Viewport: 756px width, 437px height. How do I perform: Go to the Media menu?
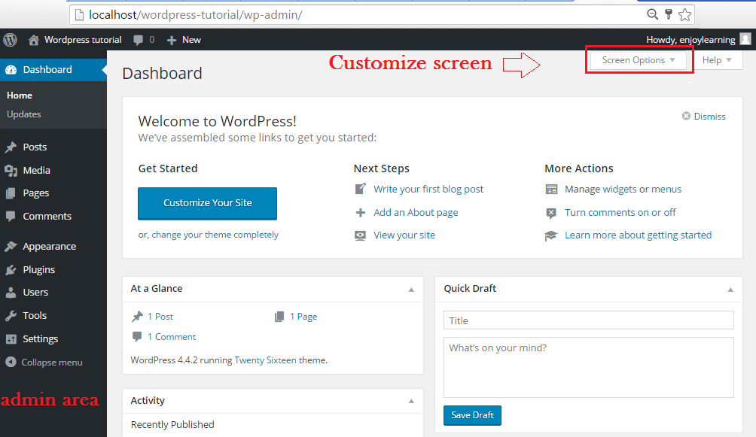37,171
